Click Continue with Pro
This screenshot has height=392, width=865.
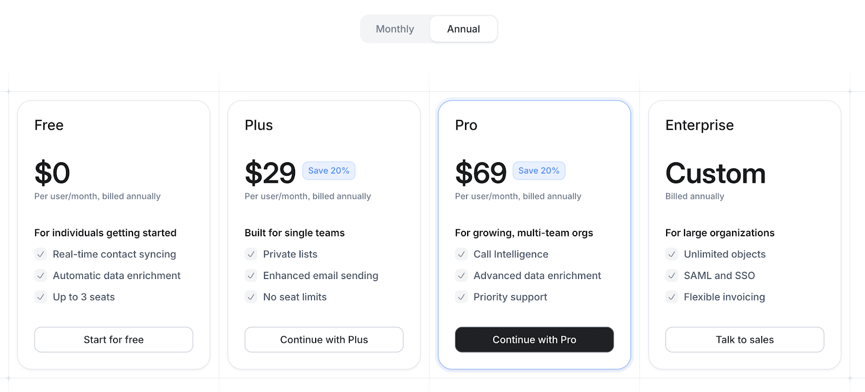(534, 340)
